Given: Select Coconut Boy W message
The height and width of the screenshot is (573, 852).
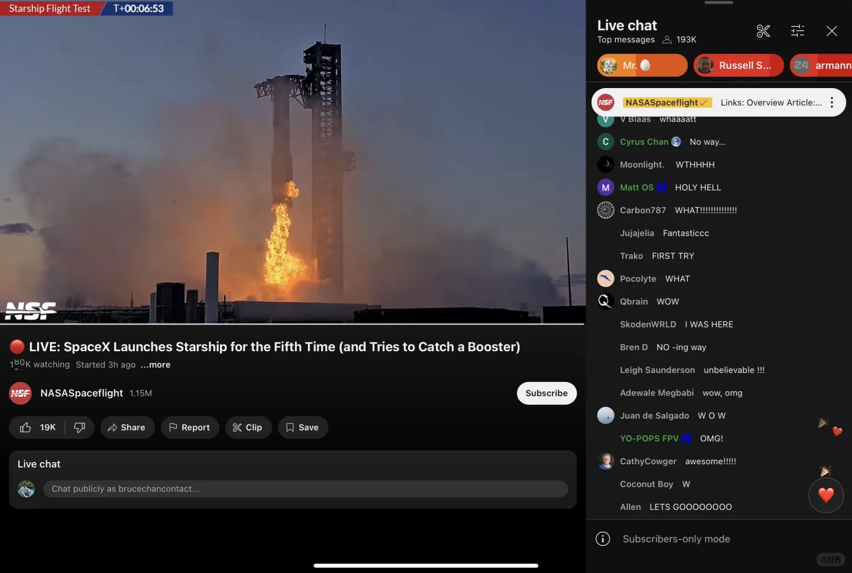Looking at the screenshot, I should click(655, 484).
